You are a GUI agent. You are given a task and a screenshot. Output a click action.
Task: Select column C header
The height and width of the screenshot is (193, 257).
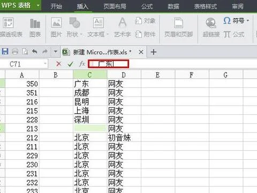point(90,75)
